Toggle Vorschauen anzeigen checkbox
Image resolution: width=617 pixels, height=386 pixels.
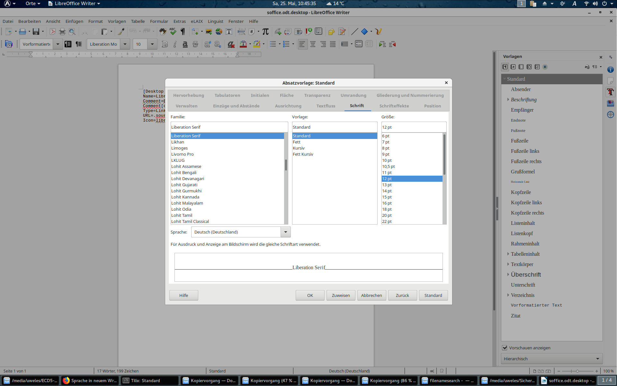coord(505,348)
